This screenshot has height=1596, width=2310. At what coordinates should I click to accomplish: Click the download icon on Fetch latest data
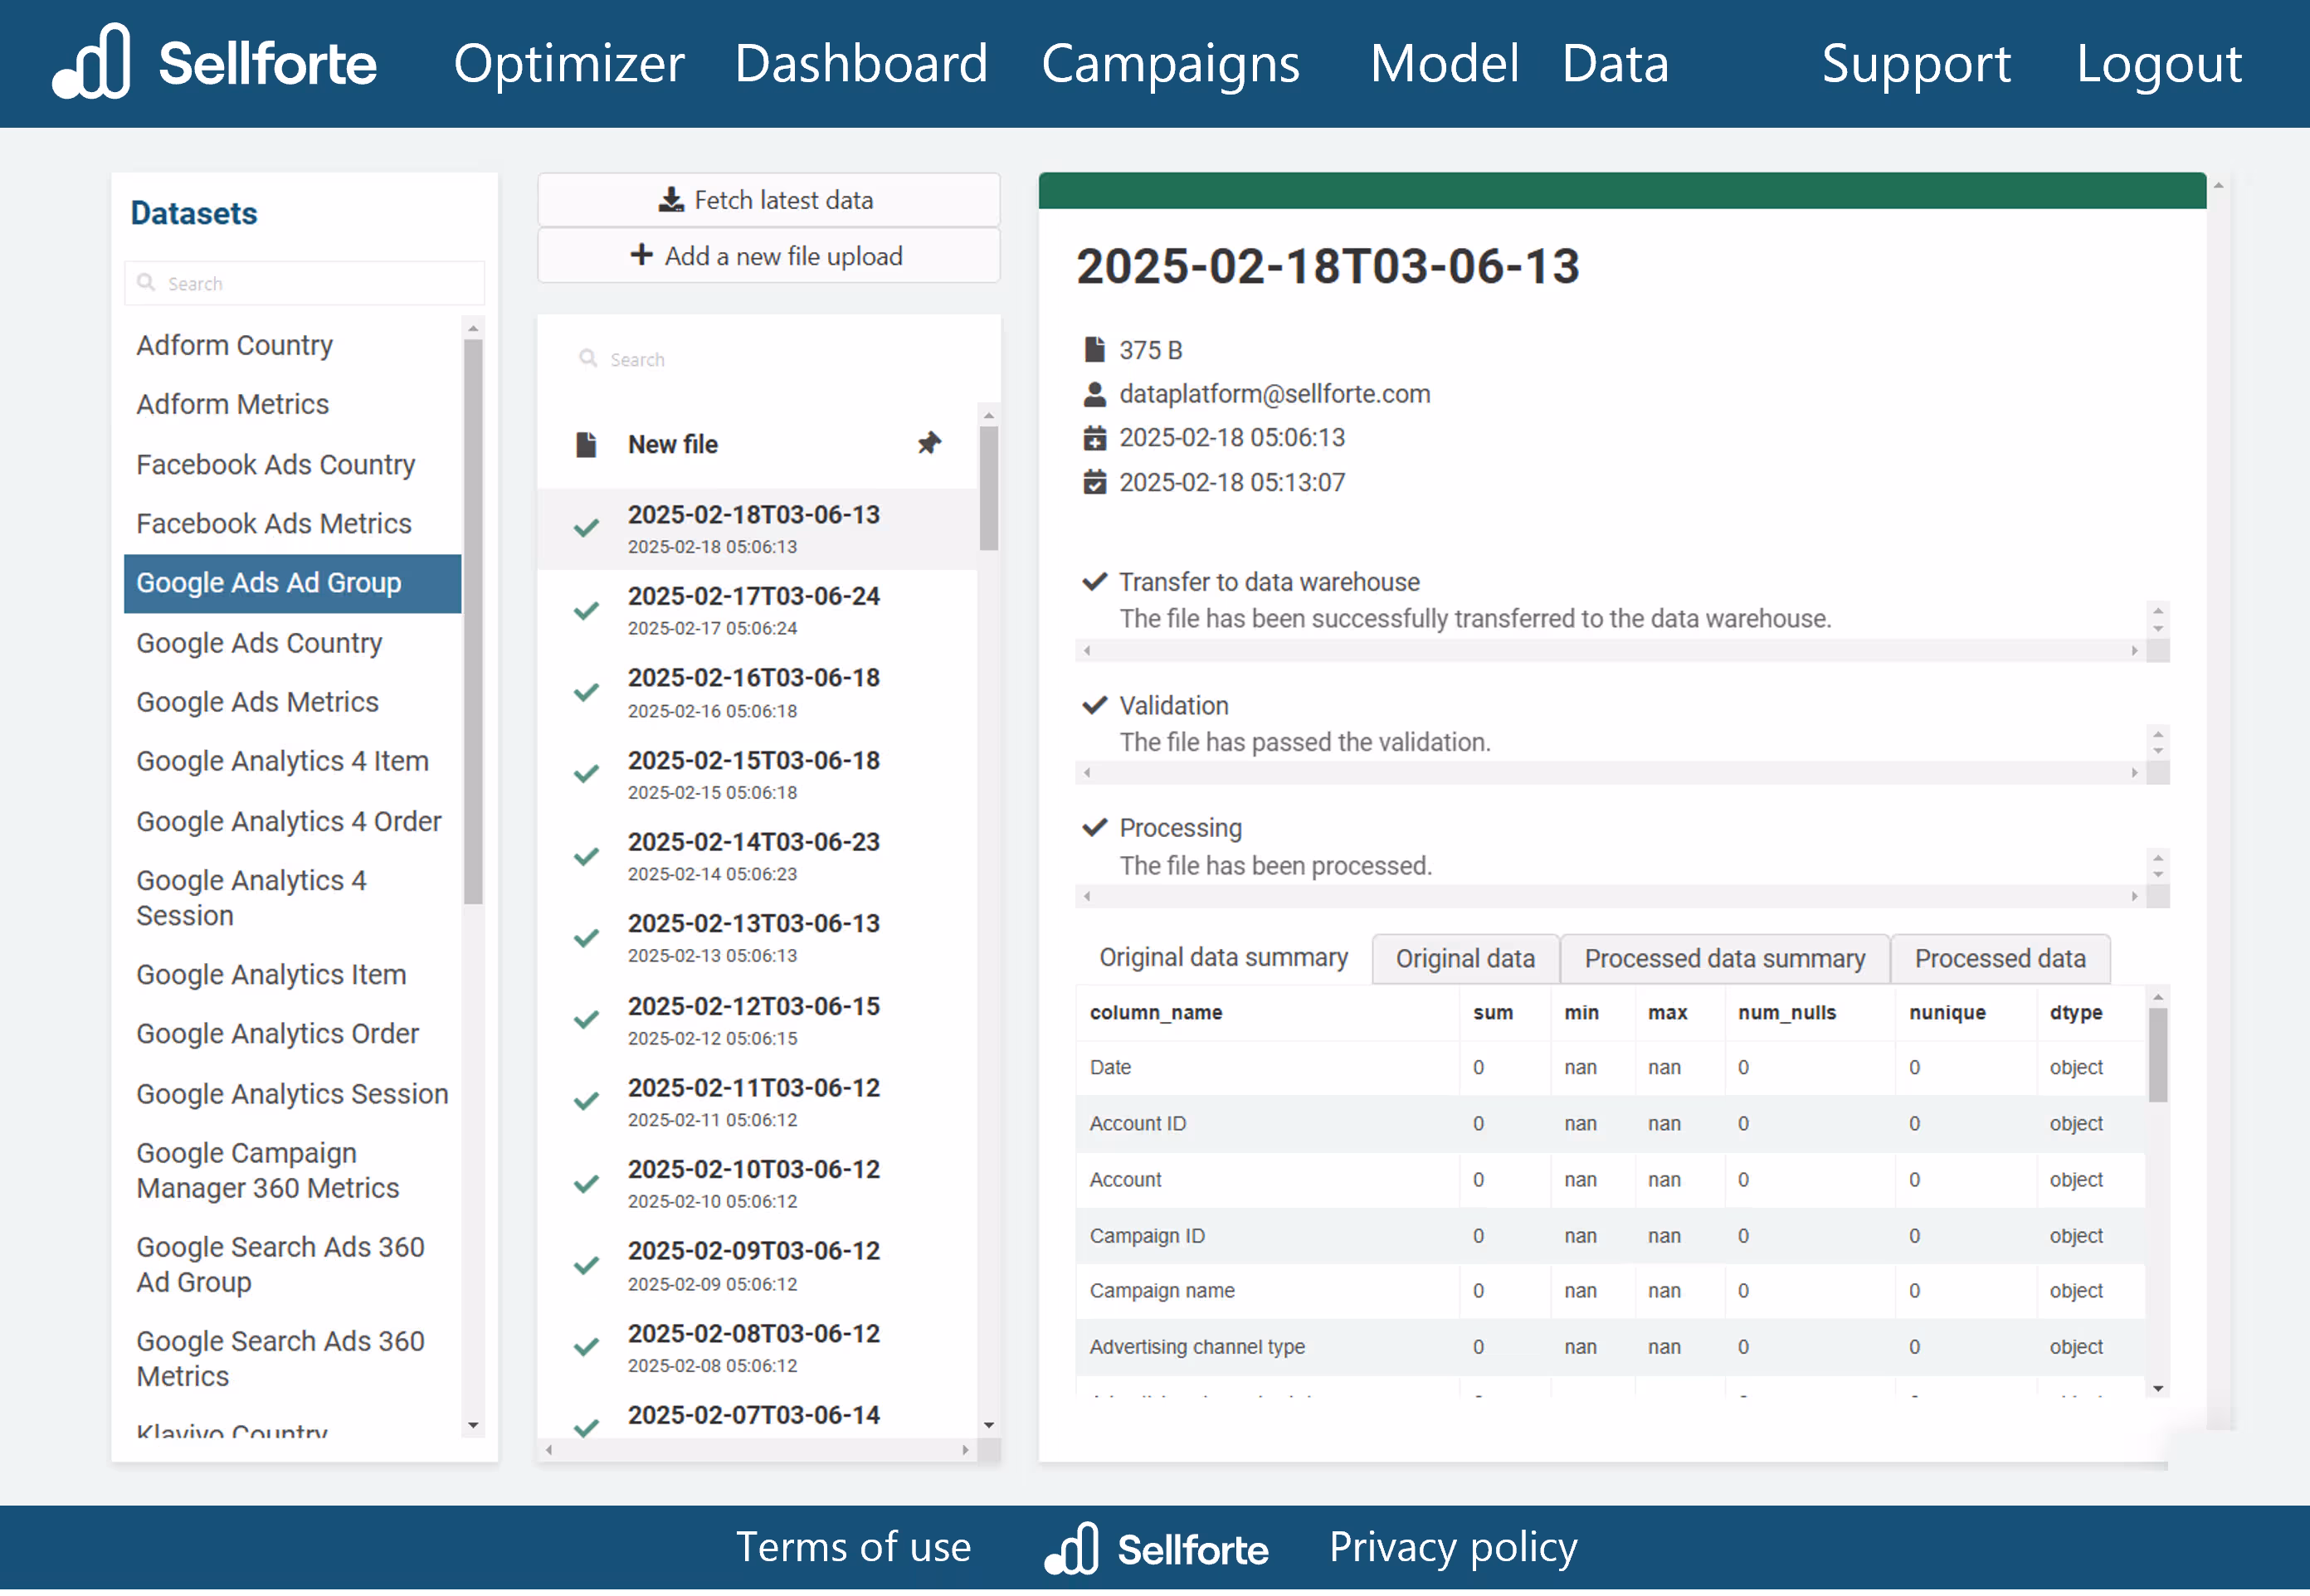pos(671,200)
